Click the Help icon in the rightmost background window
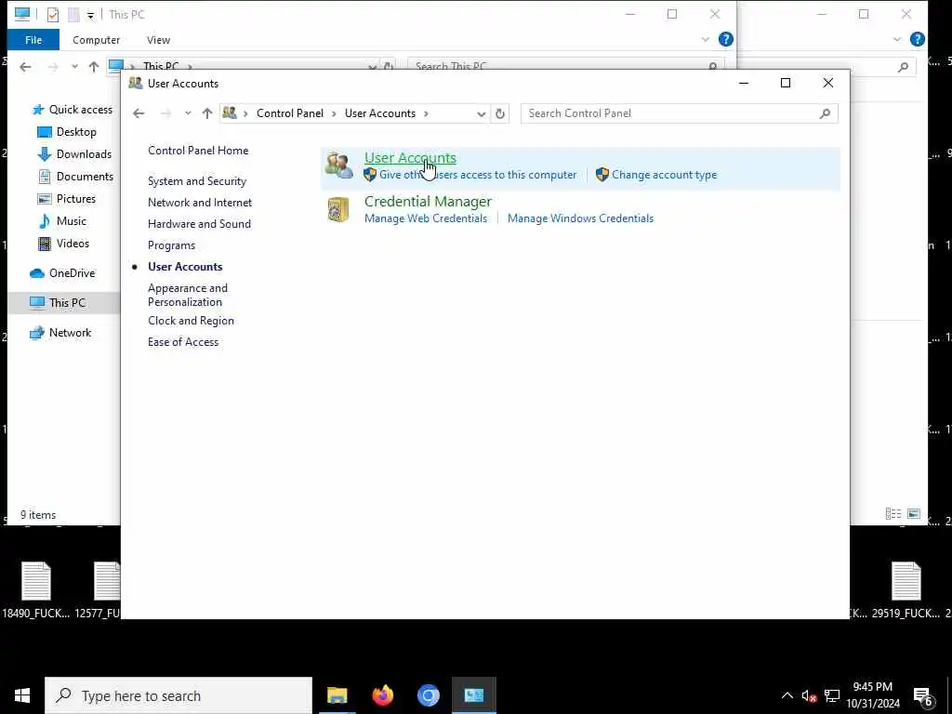 (x=918, y=39)
